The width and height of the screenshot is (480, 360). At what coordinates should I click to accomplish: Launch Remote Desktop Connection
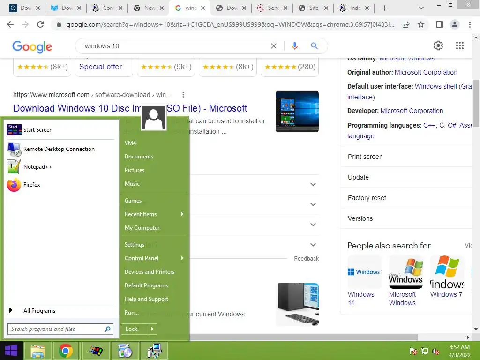pyautogui.click(x=60, y=149)
